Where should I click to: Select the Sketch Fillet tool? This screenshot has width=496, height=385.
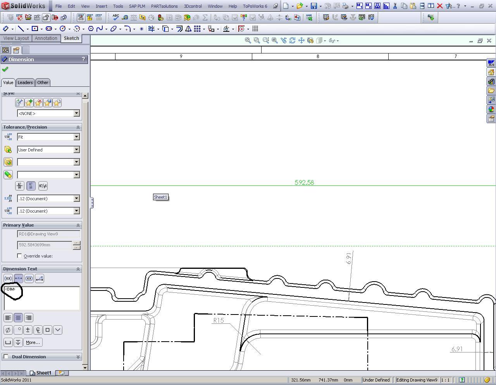coord(127,29)
